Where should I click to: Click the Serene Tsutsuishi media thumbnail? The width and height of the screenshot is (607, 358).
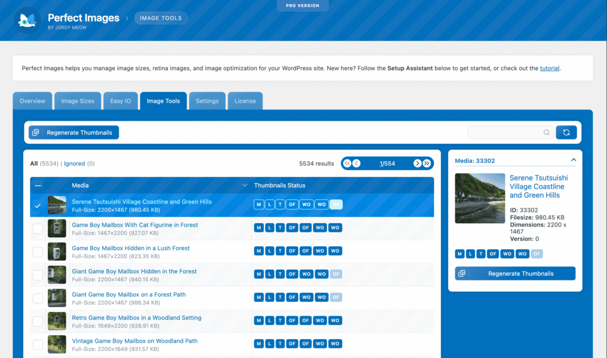point(57,205)
